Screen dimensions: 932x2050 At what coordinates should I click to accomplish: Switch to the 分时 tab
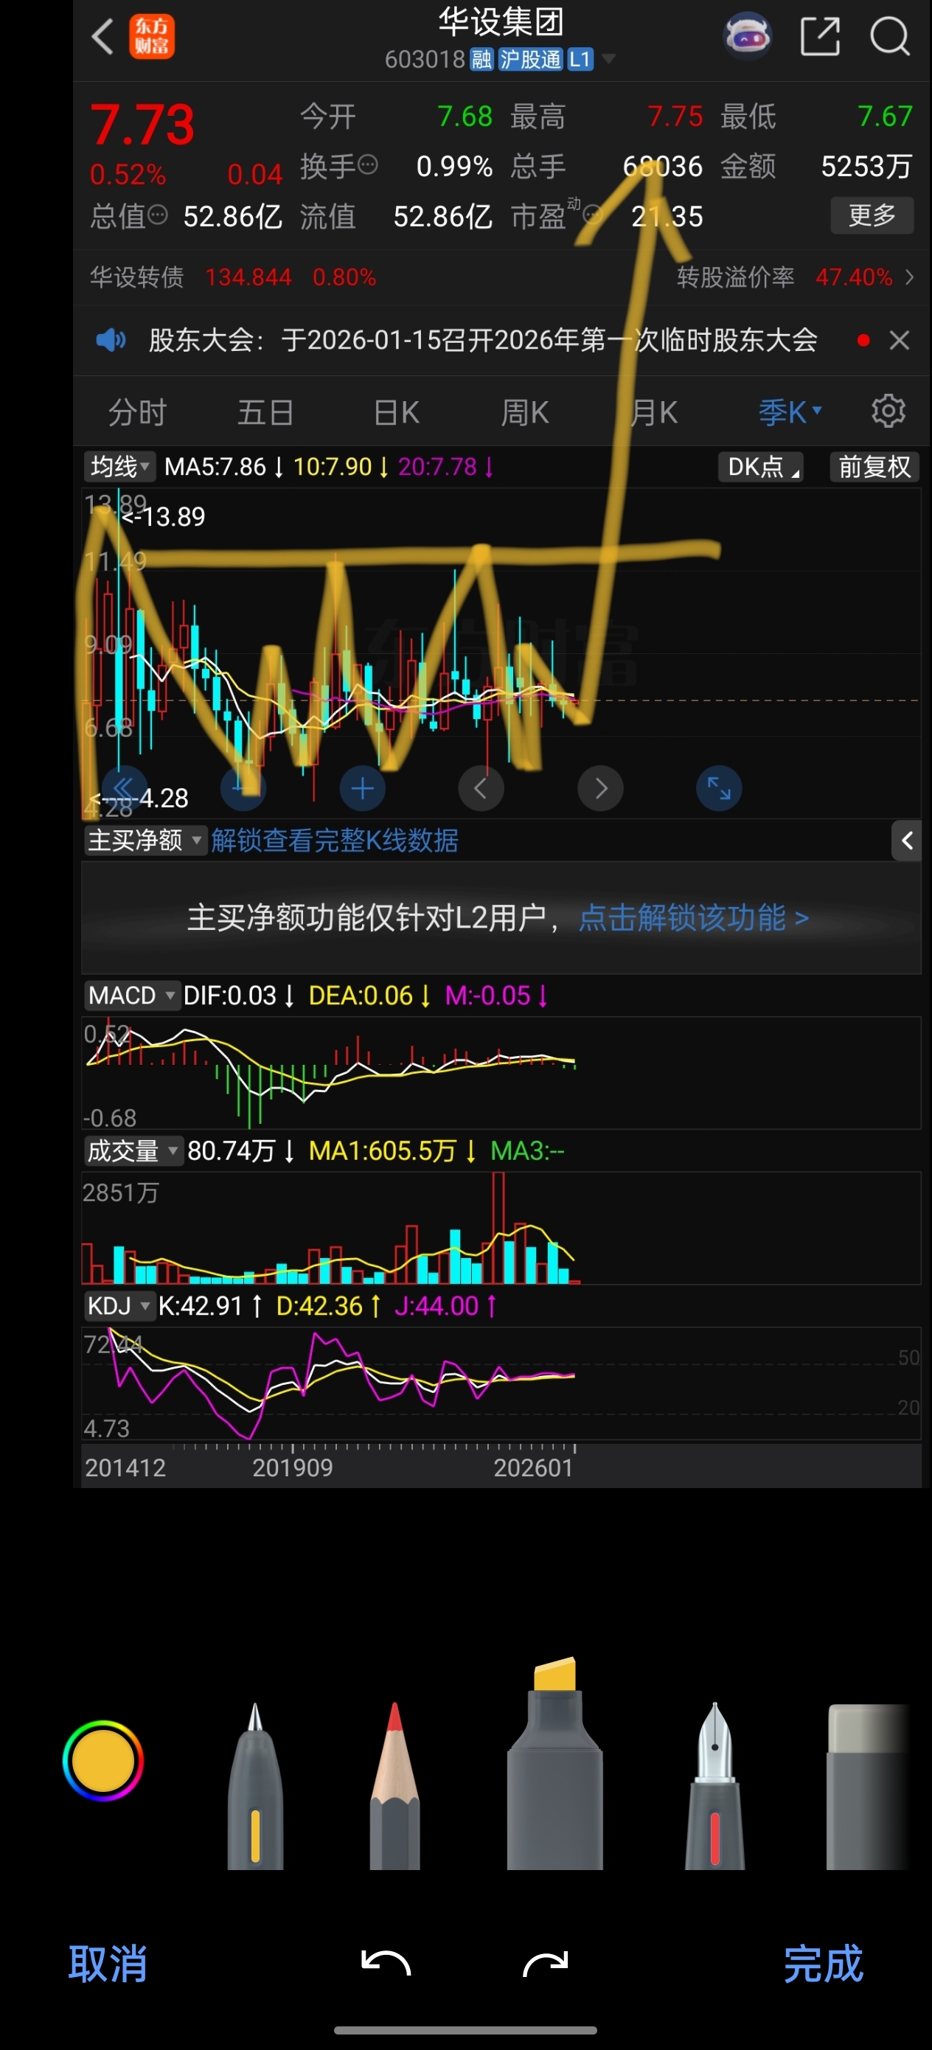137,412
